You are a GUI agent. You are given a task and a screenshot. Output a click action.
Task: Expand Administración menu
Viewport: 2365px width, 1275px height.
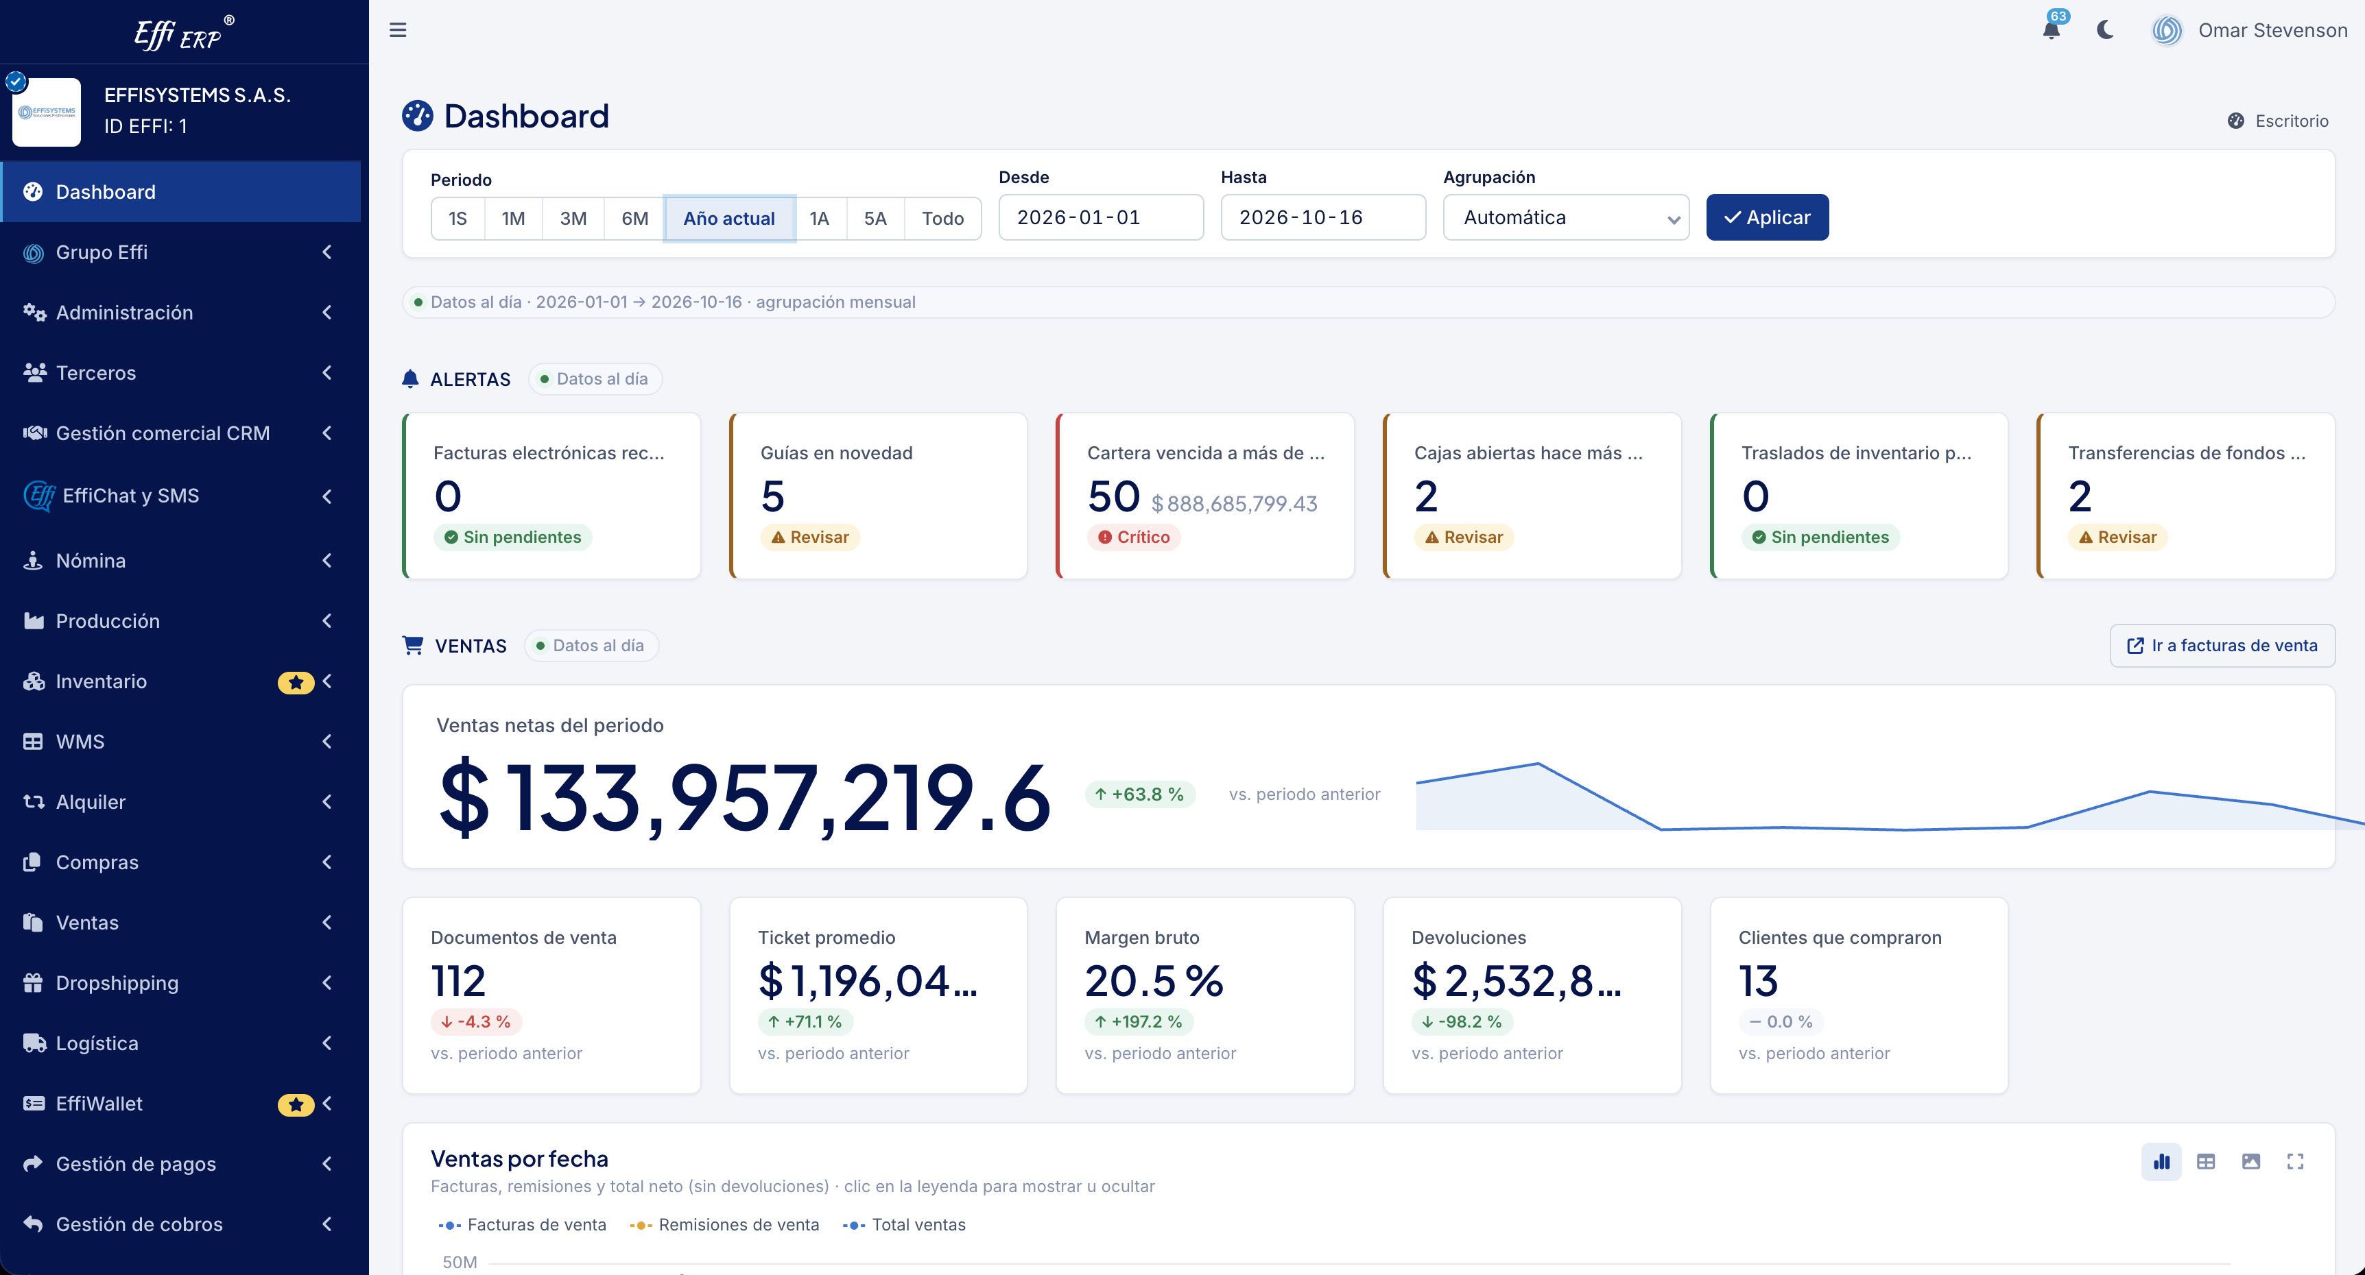click(x=180, y=313)
